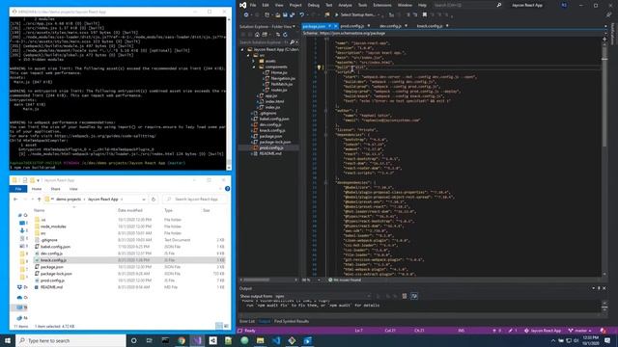This screenshot has width=618, height=347.
Task: Click the Home icon in Solution Explorer toolbar
Action: point(257,35)
